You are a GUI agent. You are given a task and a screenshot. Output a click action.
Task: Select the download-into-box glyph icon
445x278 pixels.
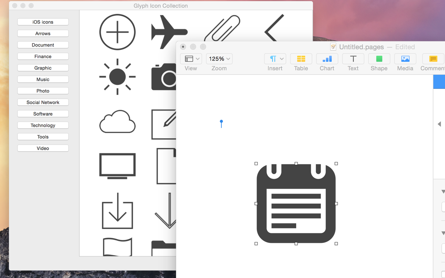click(x=118, y=211)
